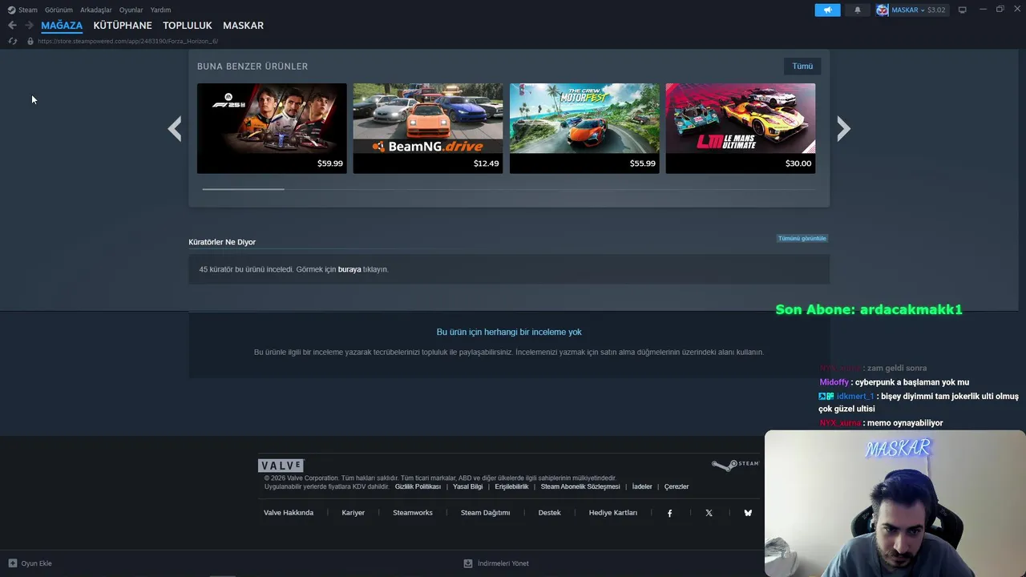Open Steam's X social icon

(709, 513)
